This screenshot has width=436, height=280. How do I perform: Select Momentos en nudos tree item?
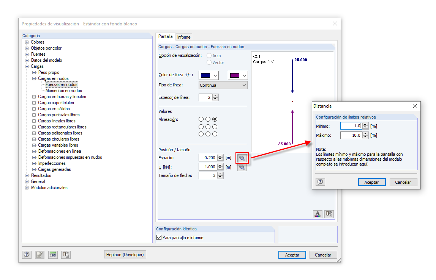click(x=64, y=91)
